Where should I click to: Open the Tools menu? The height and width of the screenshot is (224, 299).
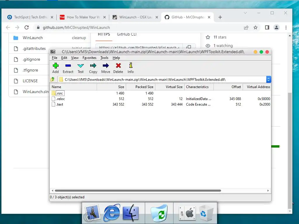pos(104,58)
